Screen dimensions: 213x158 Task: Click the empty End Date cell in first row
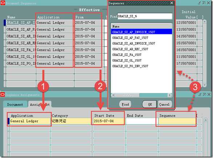tap(141, 121)
